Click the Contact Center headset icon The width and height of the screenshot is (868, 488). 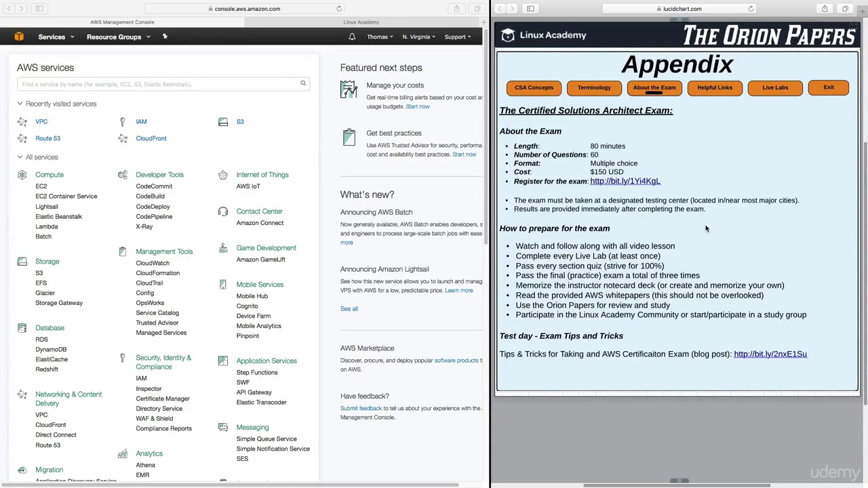pyautogui.click(x=223, y=211)
